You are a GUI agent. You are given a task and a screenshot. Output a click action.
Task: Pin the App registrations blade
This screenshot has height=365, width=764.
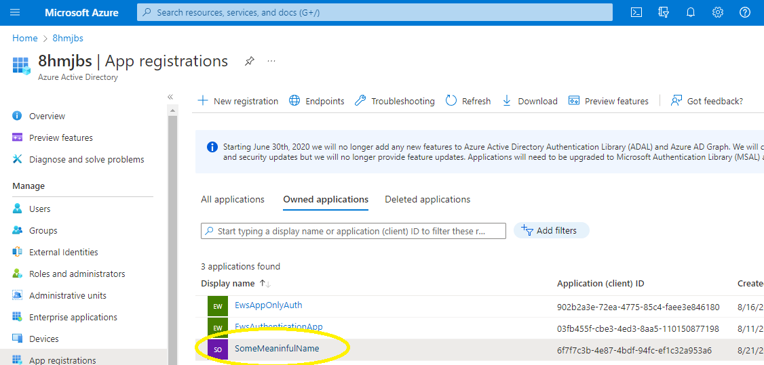(x=249, y=61)
